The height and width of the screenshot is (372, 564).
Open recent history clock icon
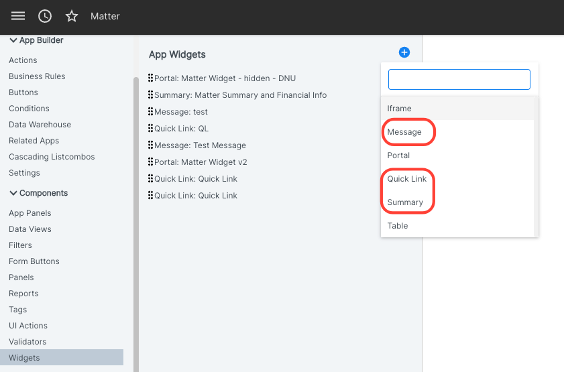pos(45,16)
